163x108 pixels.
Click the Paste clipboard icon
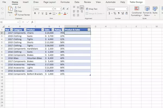point(10,8)
